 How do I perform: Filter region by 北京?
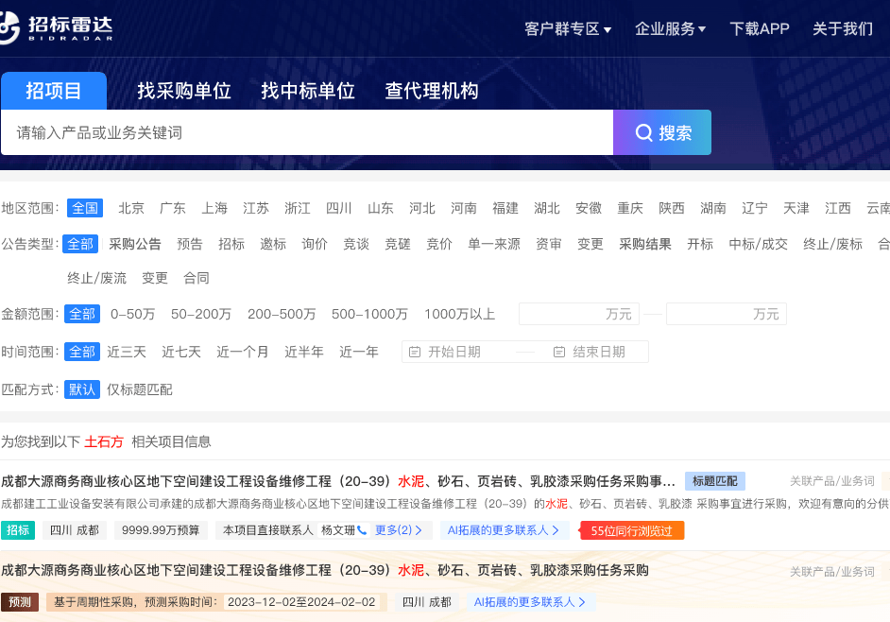coord(131,209)
